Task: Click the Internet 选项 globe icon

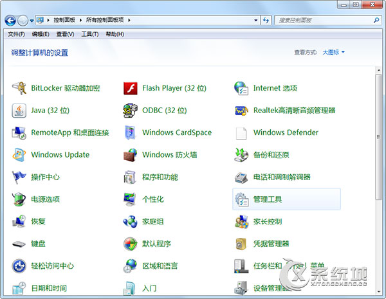Action: pyautogui.click(x=241, y=88)
